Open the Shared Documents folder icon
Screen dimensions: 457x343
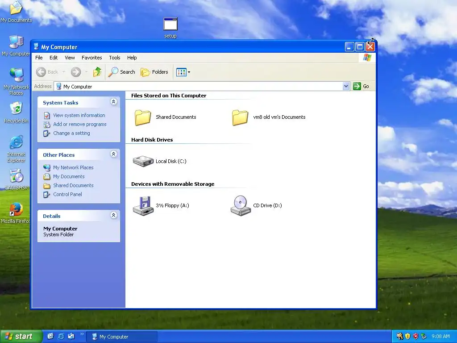point(142,117)
